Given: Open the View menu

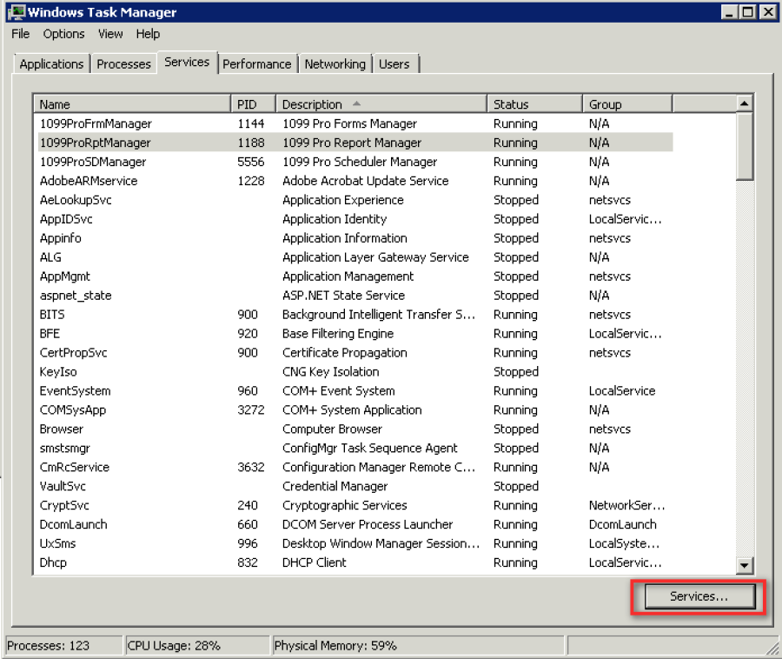Looking at the screenshot, I should (110, 34).
